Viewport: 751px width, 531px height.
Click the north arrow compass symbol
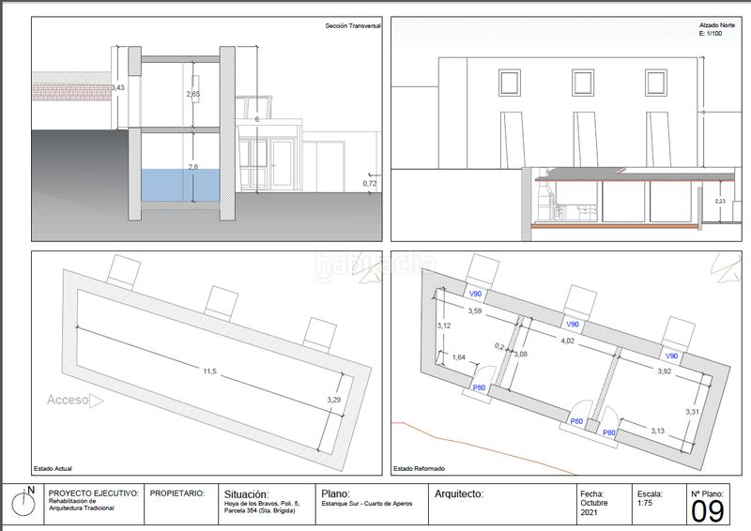[x=23, y=507]
